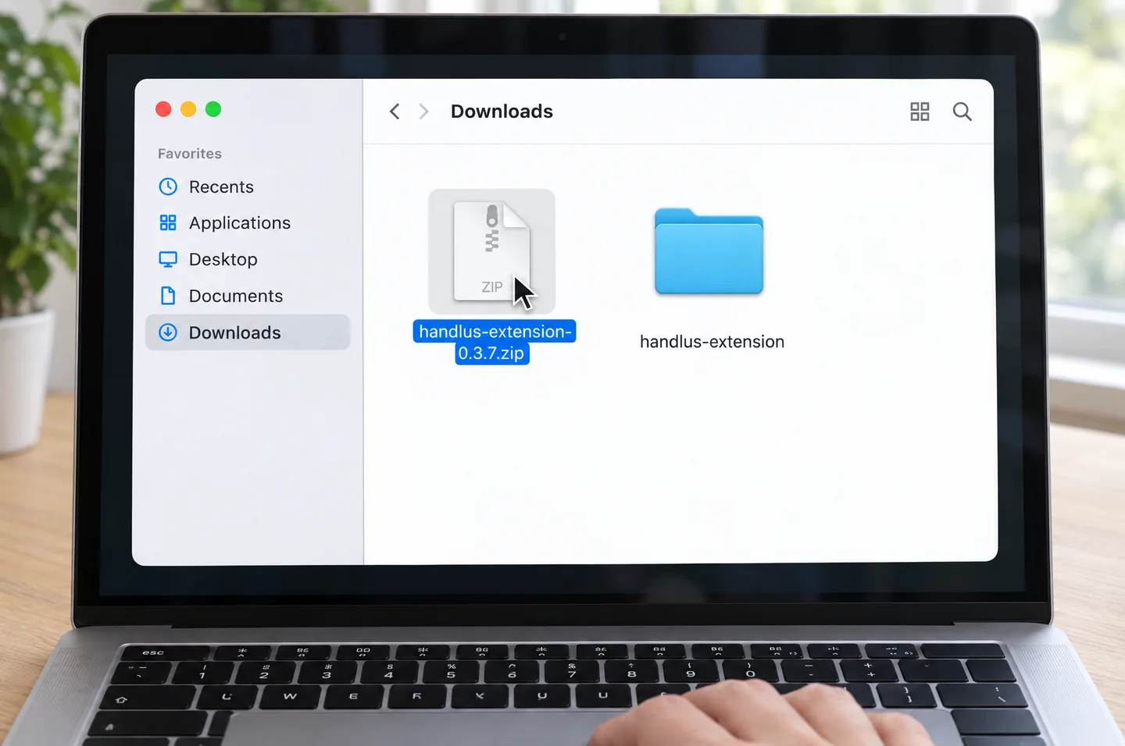Switch to icon grid view
Screen dimensions: 1125x746
(x=920, y=112)
